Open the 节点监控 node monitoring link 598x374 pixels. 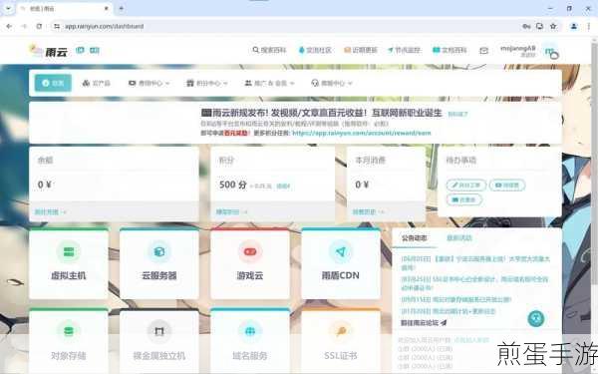[405, 50]
